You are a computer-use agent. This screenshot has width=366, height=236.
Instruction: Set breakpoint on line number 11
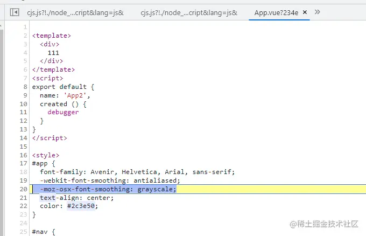(23, 113)
